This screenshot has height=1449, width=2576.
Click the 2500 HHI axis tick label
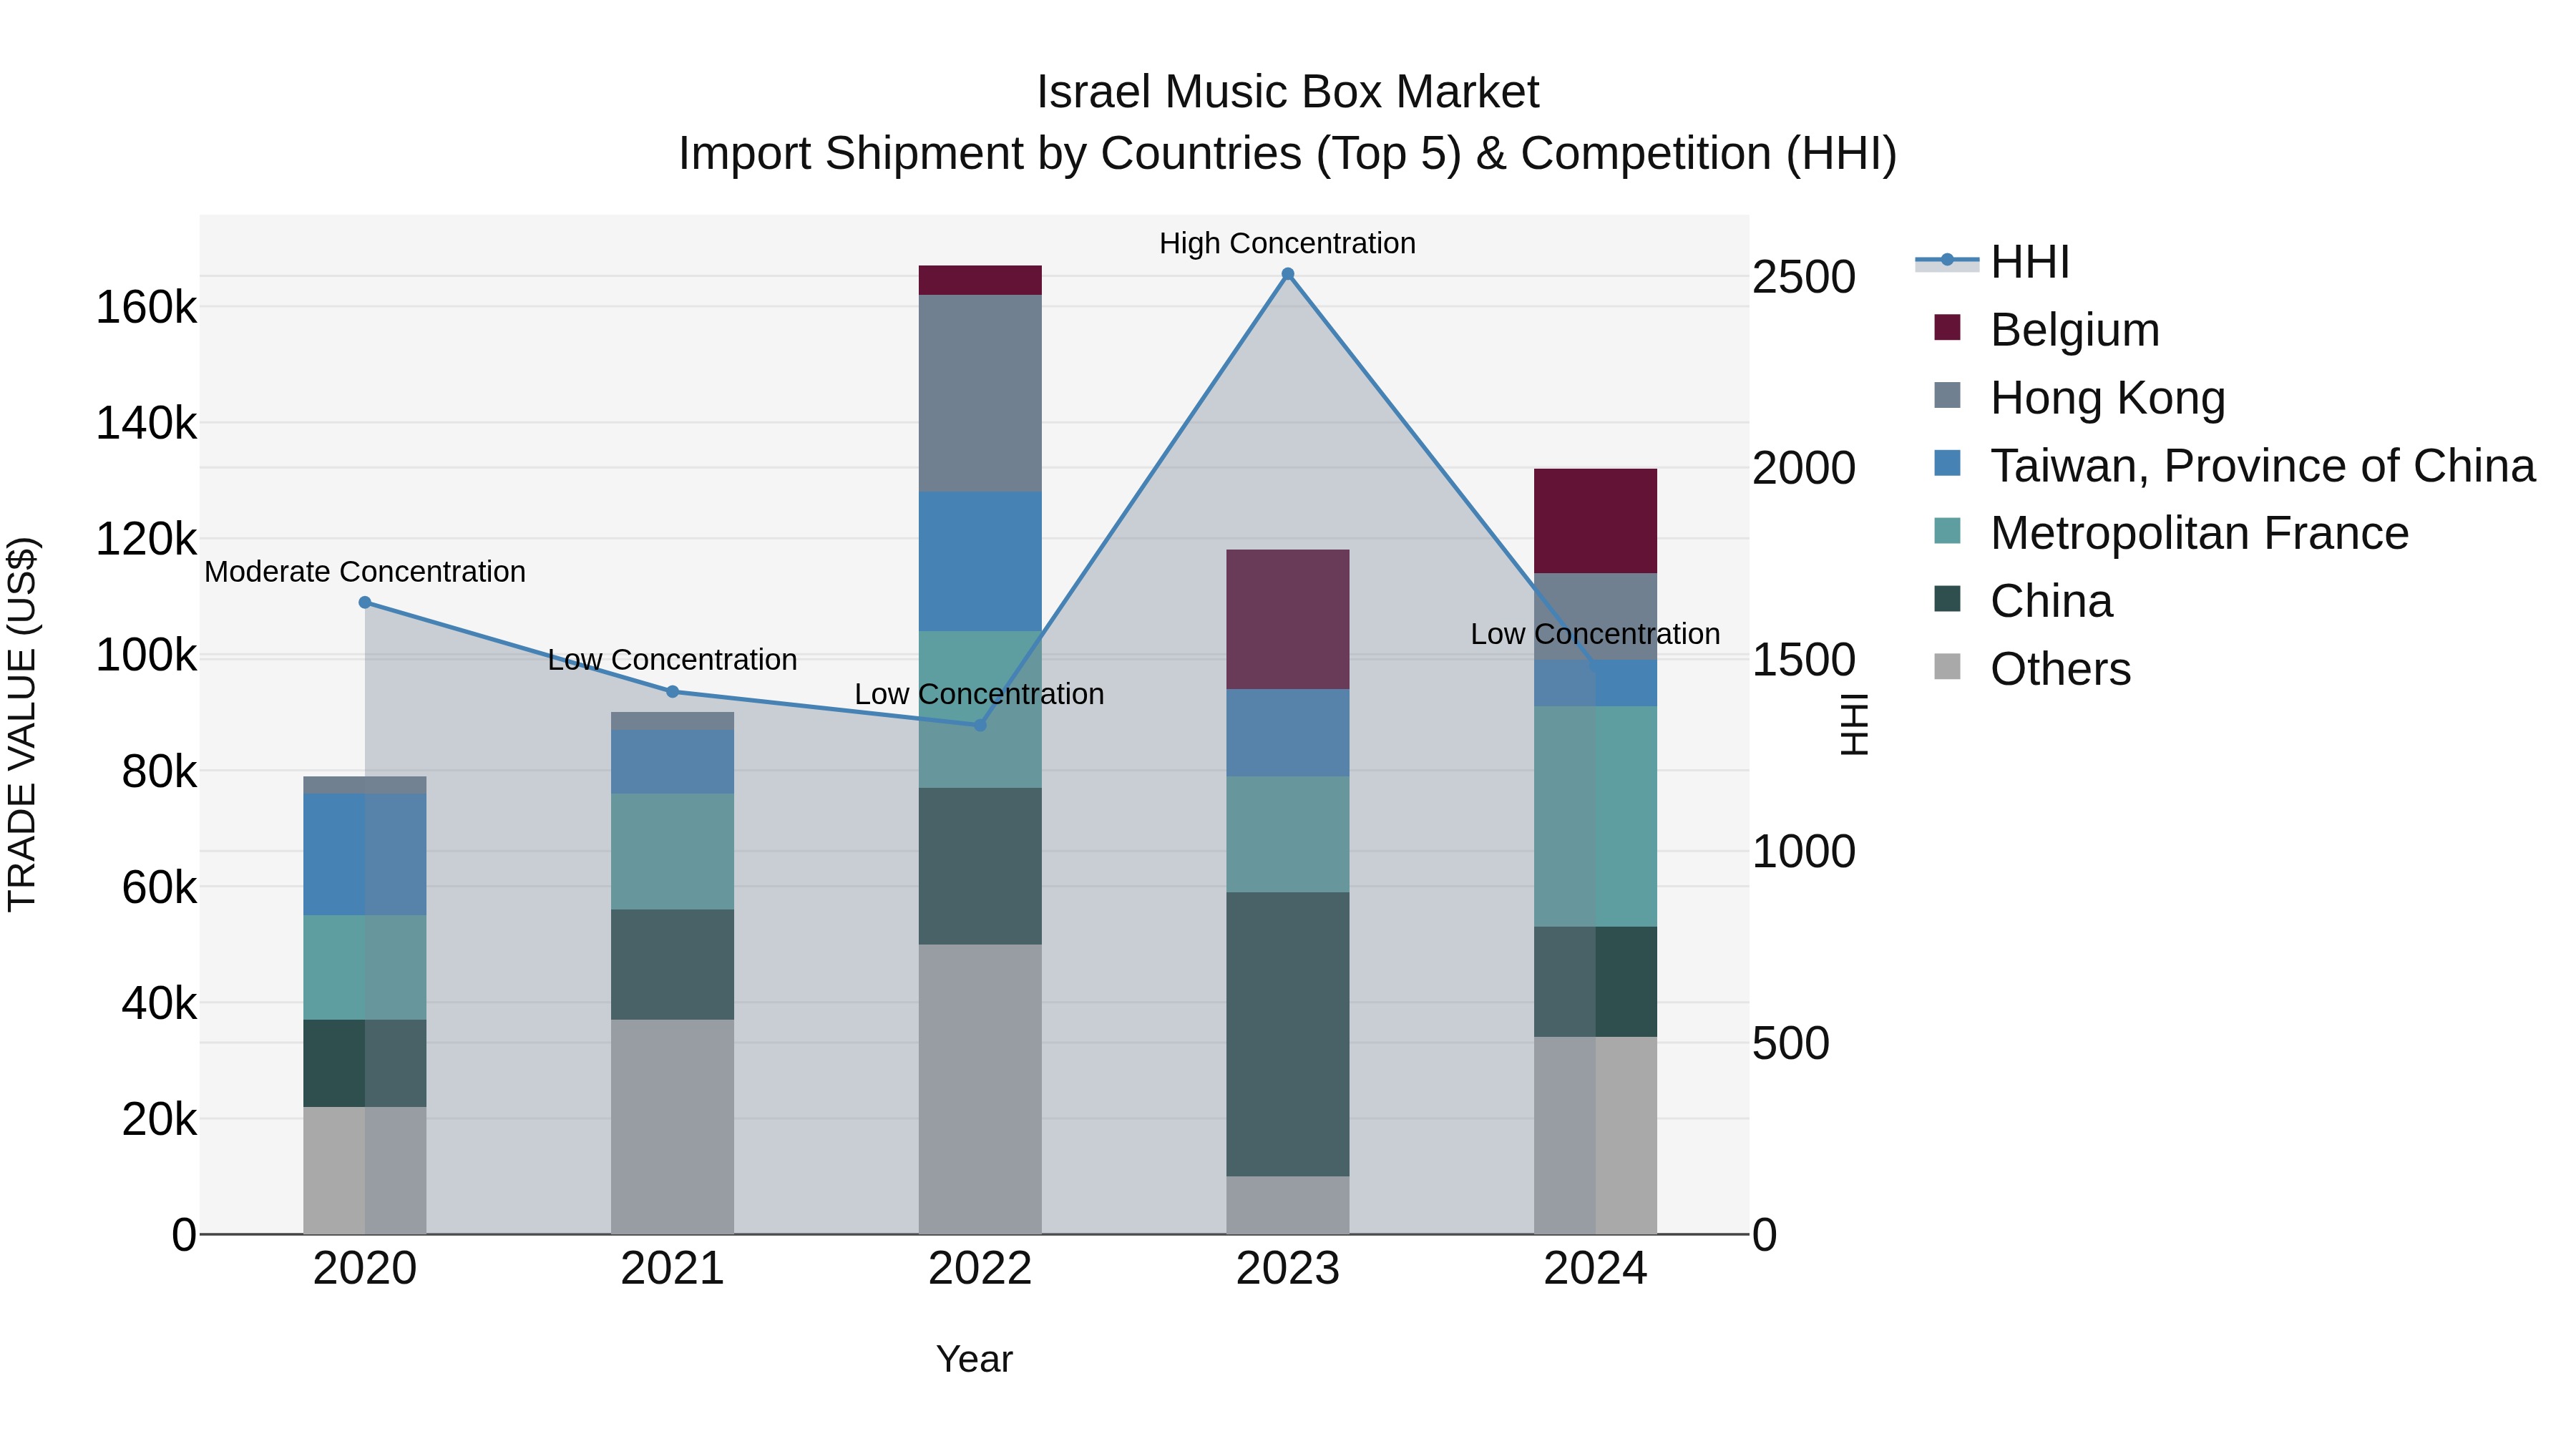1804,276
